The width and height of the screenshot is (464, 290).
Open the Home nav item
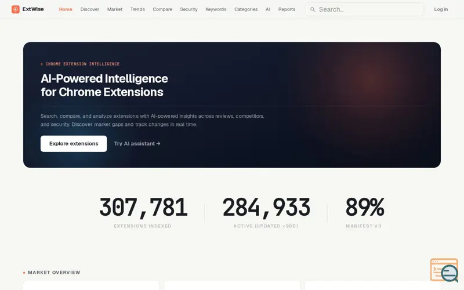coord(66,9)
